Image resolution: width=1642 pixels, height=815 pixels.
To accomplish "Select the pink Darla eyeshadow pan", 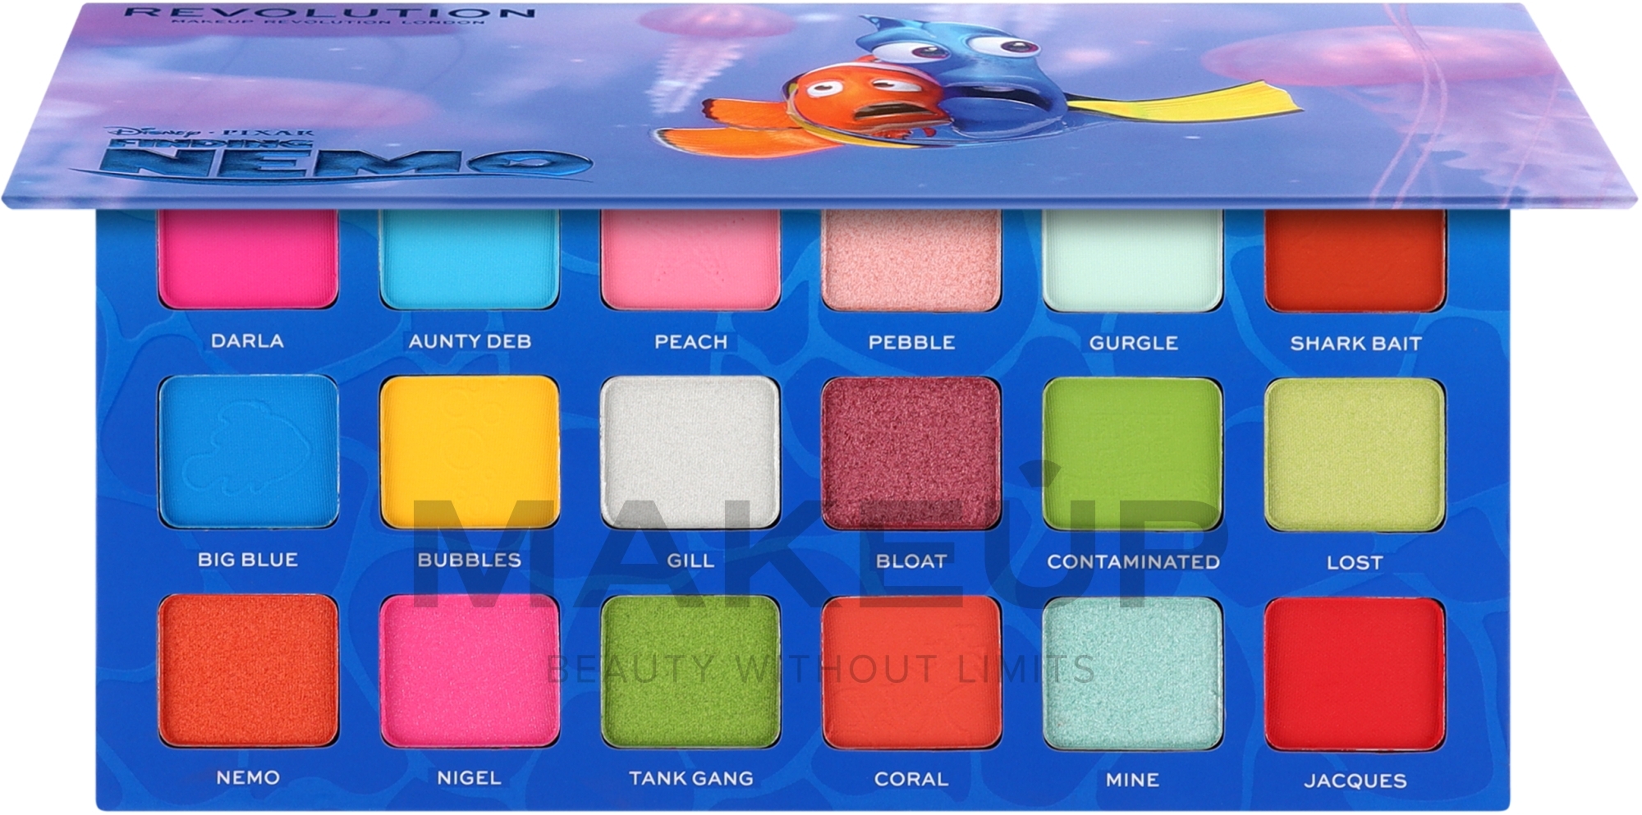I will click(247, 258).
